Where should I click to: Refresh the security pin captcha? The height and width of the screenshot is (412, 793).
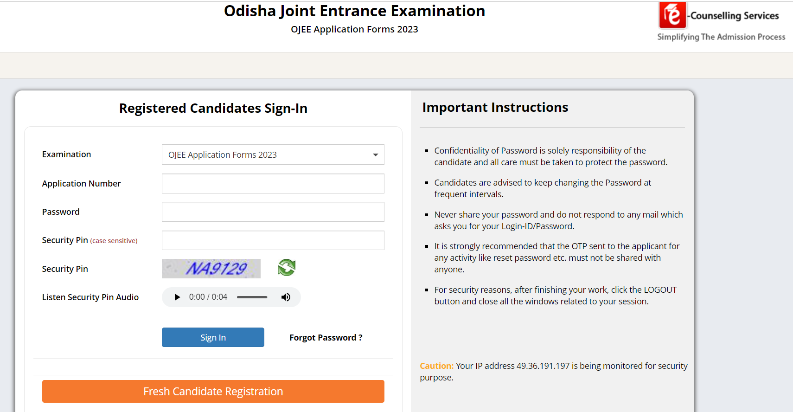[x=286, y=268]
